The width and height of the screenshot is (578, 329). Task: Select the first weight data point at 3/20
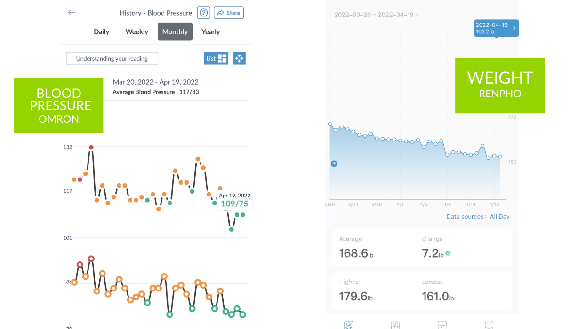coord(330,125)
